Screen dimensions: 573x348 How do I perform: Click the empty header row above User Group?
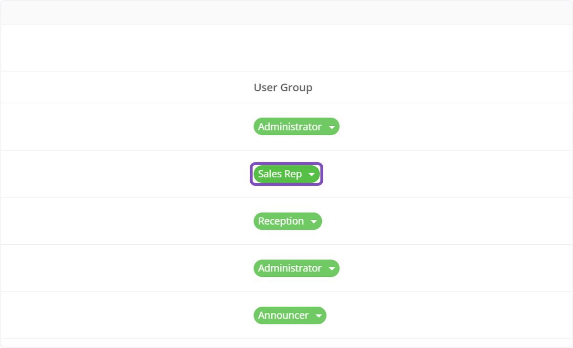(286, 48)
